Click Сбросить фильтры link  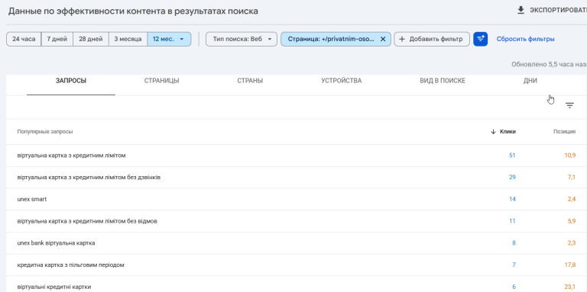pyautogui.click(x=525, y=39)
